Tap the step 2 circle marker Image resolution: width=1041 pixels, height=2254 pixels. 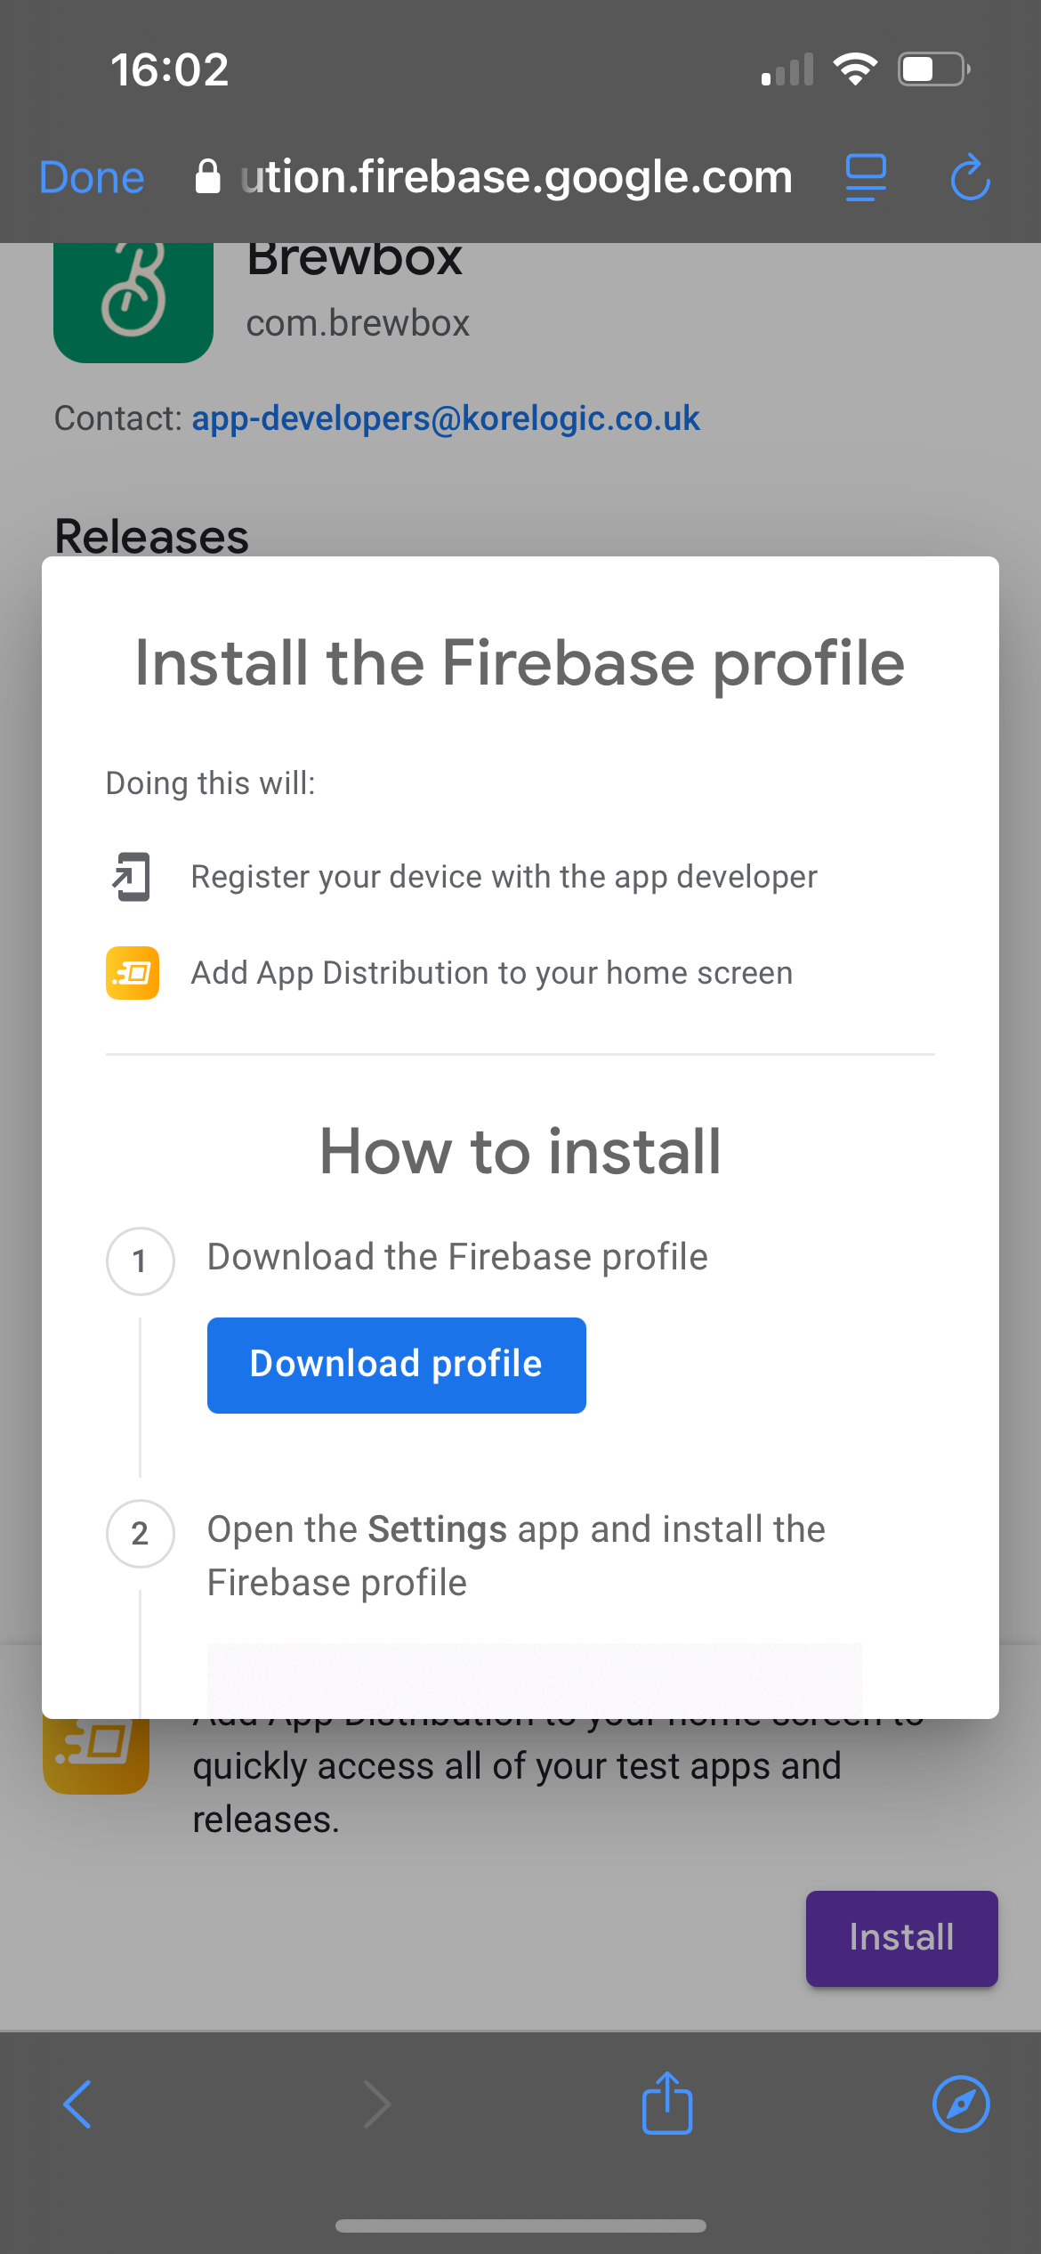click(x=140, y=1533)
